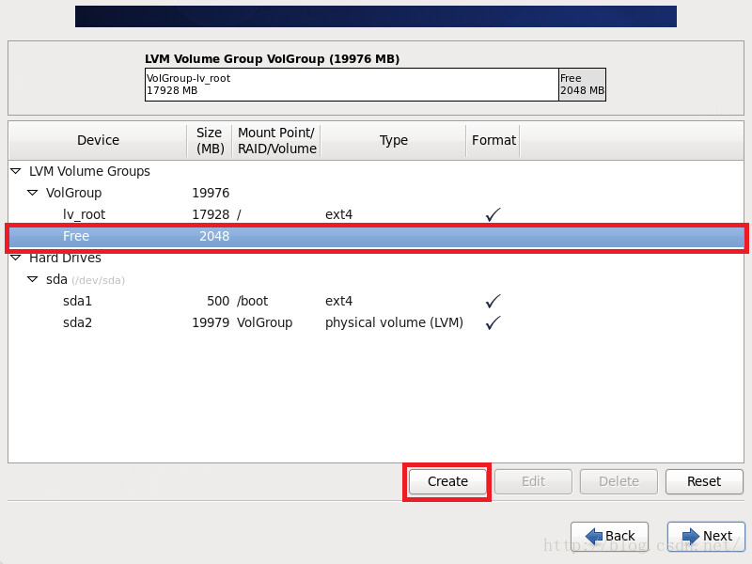The height and width of the screenshot is (564, 752).
Task: Select the sda (/dev/sda) drive label
Action: click(x=86, y=279)
